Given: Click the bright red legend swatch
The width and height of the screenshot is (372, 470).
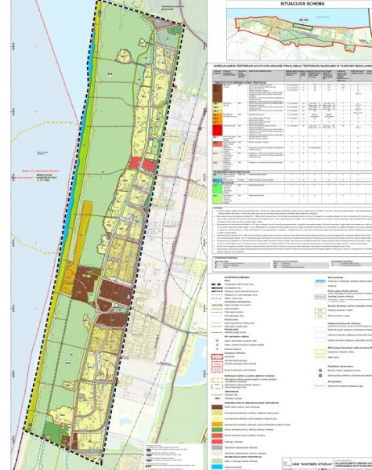Looking at the screenshot, I should click(217, 442).
